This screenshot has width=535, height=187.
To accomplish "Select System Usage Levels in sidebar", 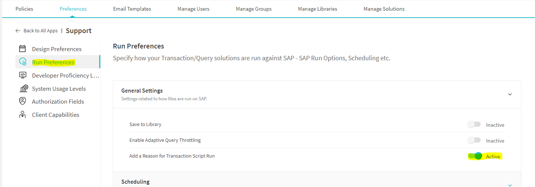I will (x=59, y=89).
